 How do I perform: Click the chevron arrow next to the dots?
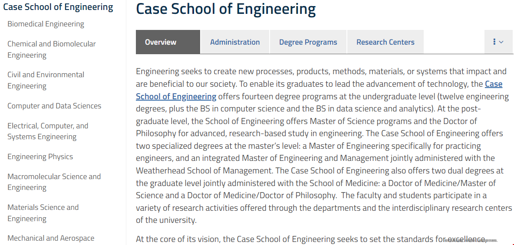click(x=501, y=42)
